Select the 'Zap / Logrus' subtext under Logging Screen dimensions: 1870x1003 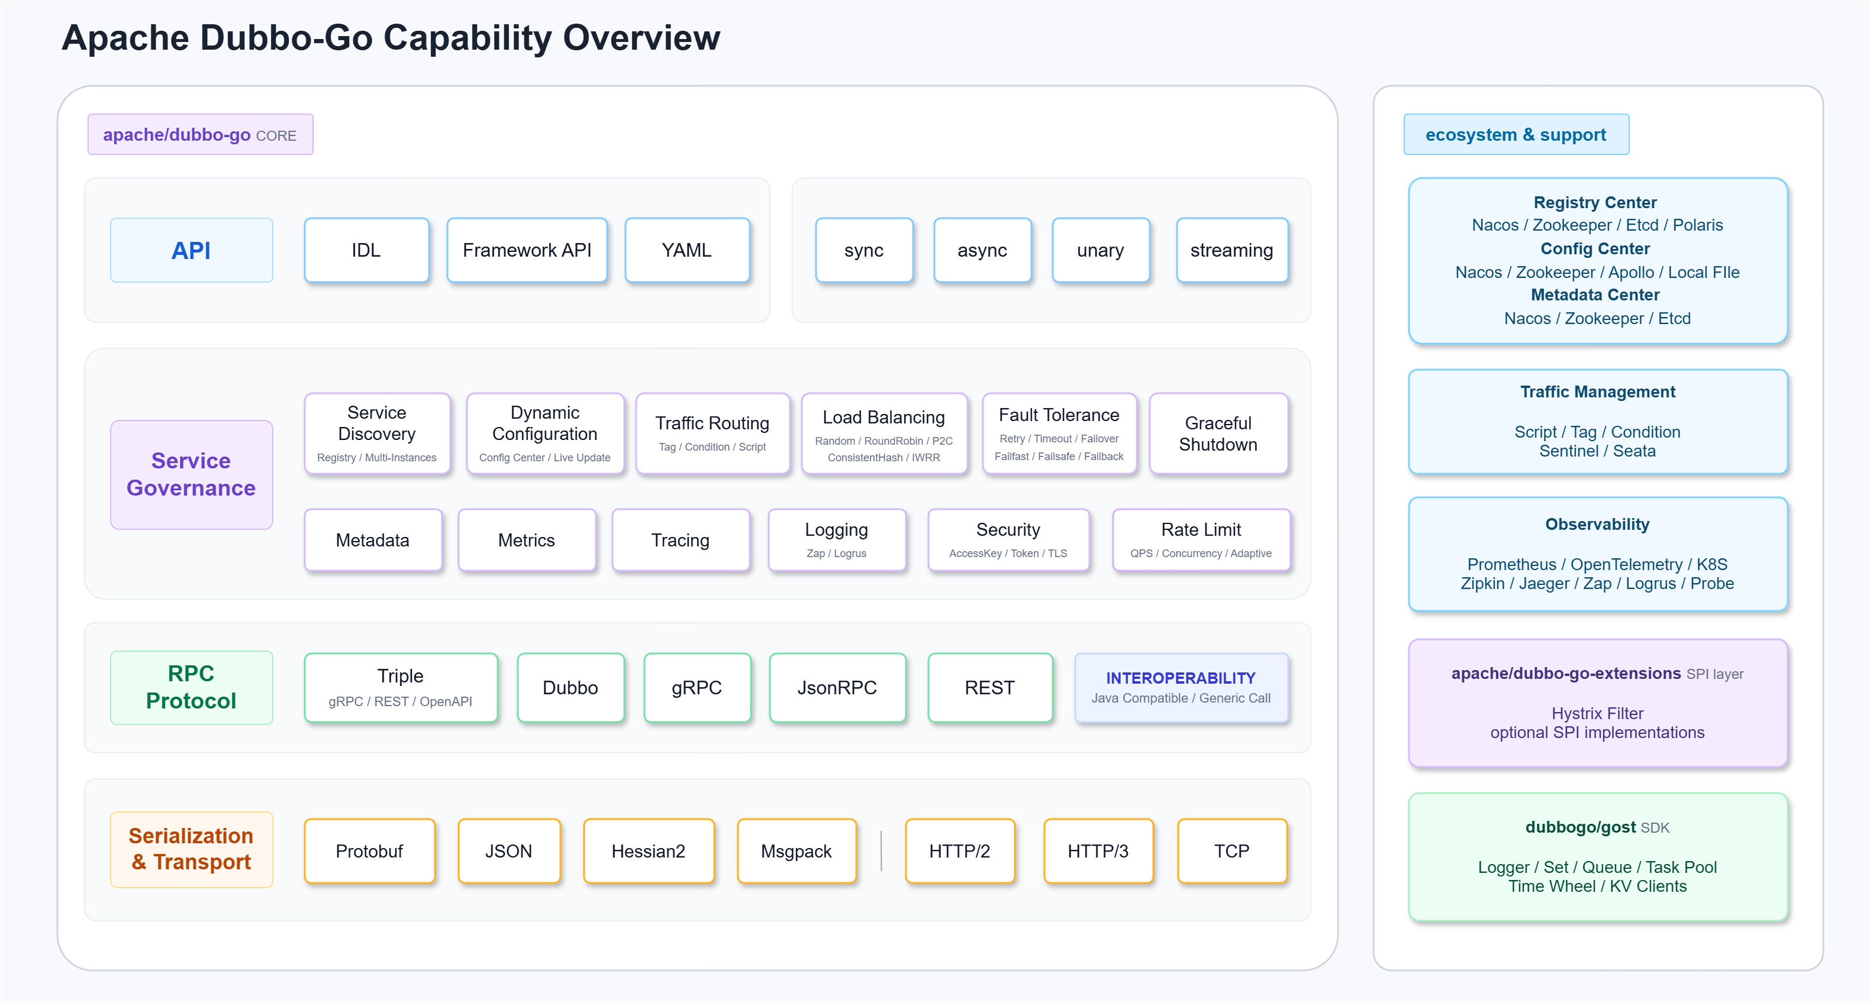(x=836, y=554)
